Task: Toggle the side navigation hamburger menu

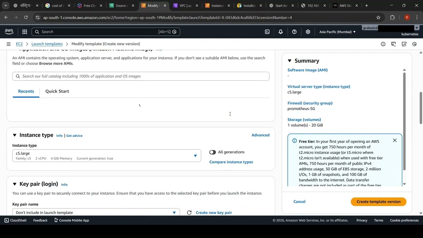Action: (x=9, y=44)
